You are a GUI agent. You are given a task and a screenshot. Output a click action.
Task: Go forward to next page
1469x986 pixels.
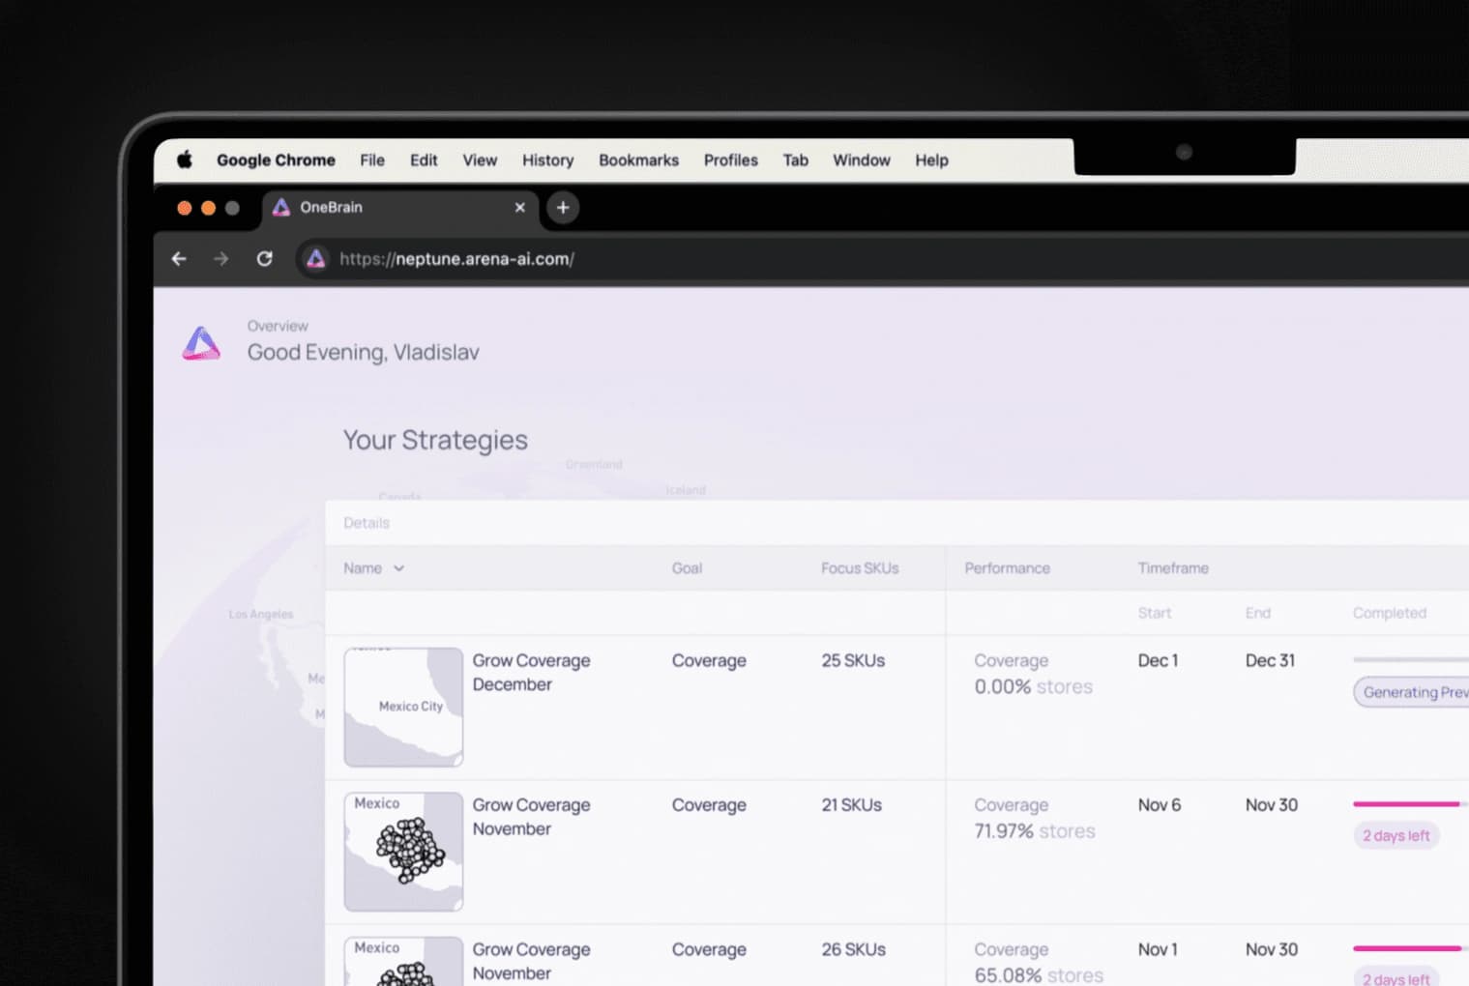point(221,259)
